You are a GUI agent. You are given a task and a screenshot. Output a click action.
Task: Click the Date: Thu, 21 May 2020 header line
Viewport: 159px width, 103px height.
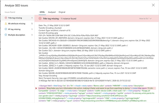54,25
